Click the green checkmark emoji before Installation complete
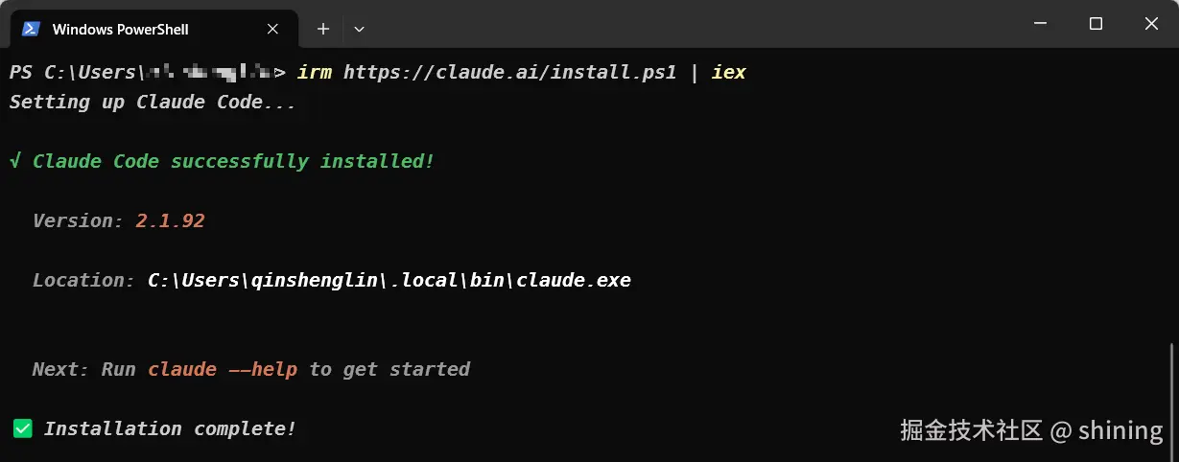Viewport: 1179px width, 462px height. tap(22, 428)
